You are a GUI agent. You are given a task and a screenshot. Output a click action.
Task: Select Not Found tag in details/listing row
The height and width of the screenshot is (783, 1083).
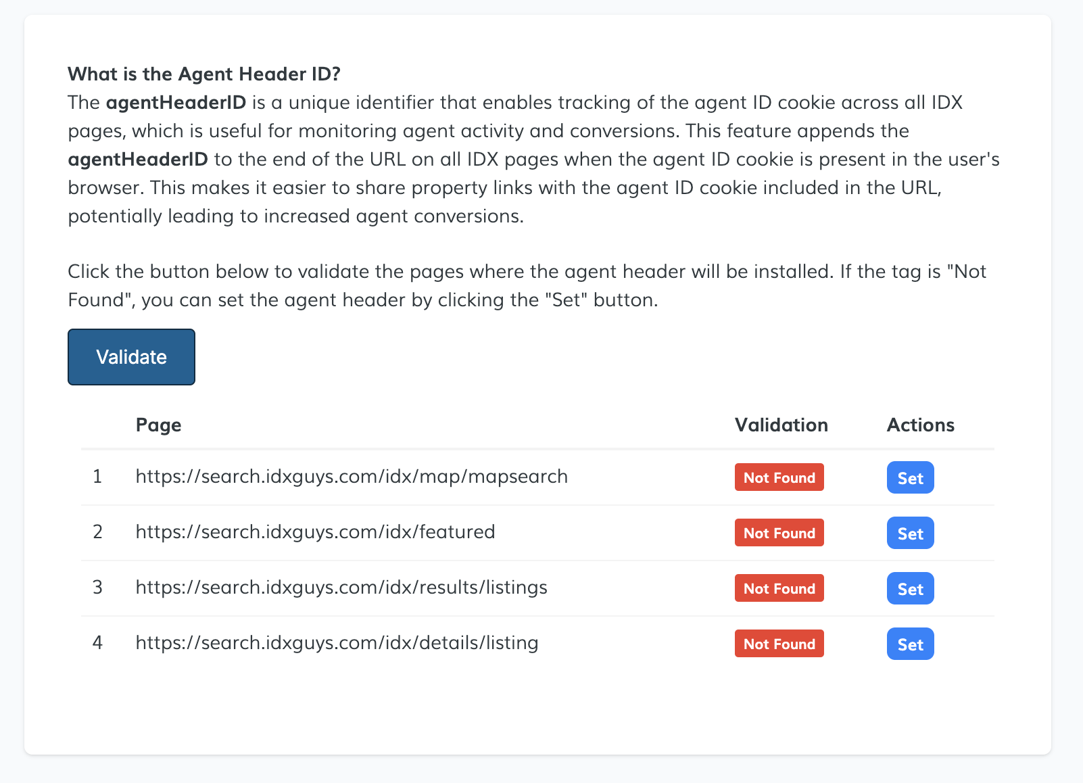[x=779, y=644]
